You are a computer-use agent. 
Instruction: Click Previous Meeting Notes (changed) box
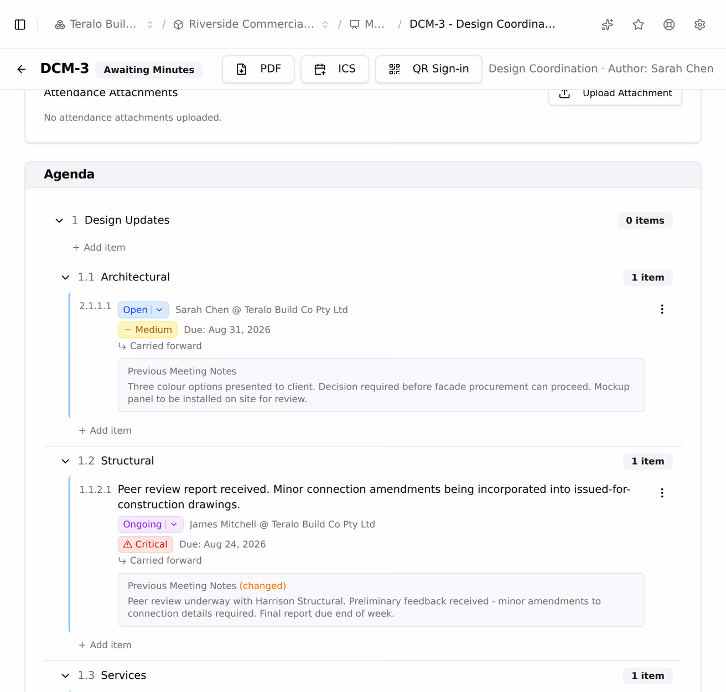pyautogui.click(x=381, y=600)
